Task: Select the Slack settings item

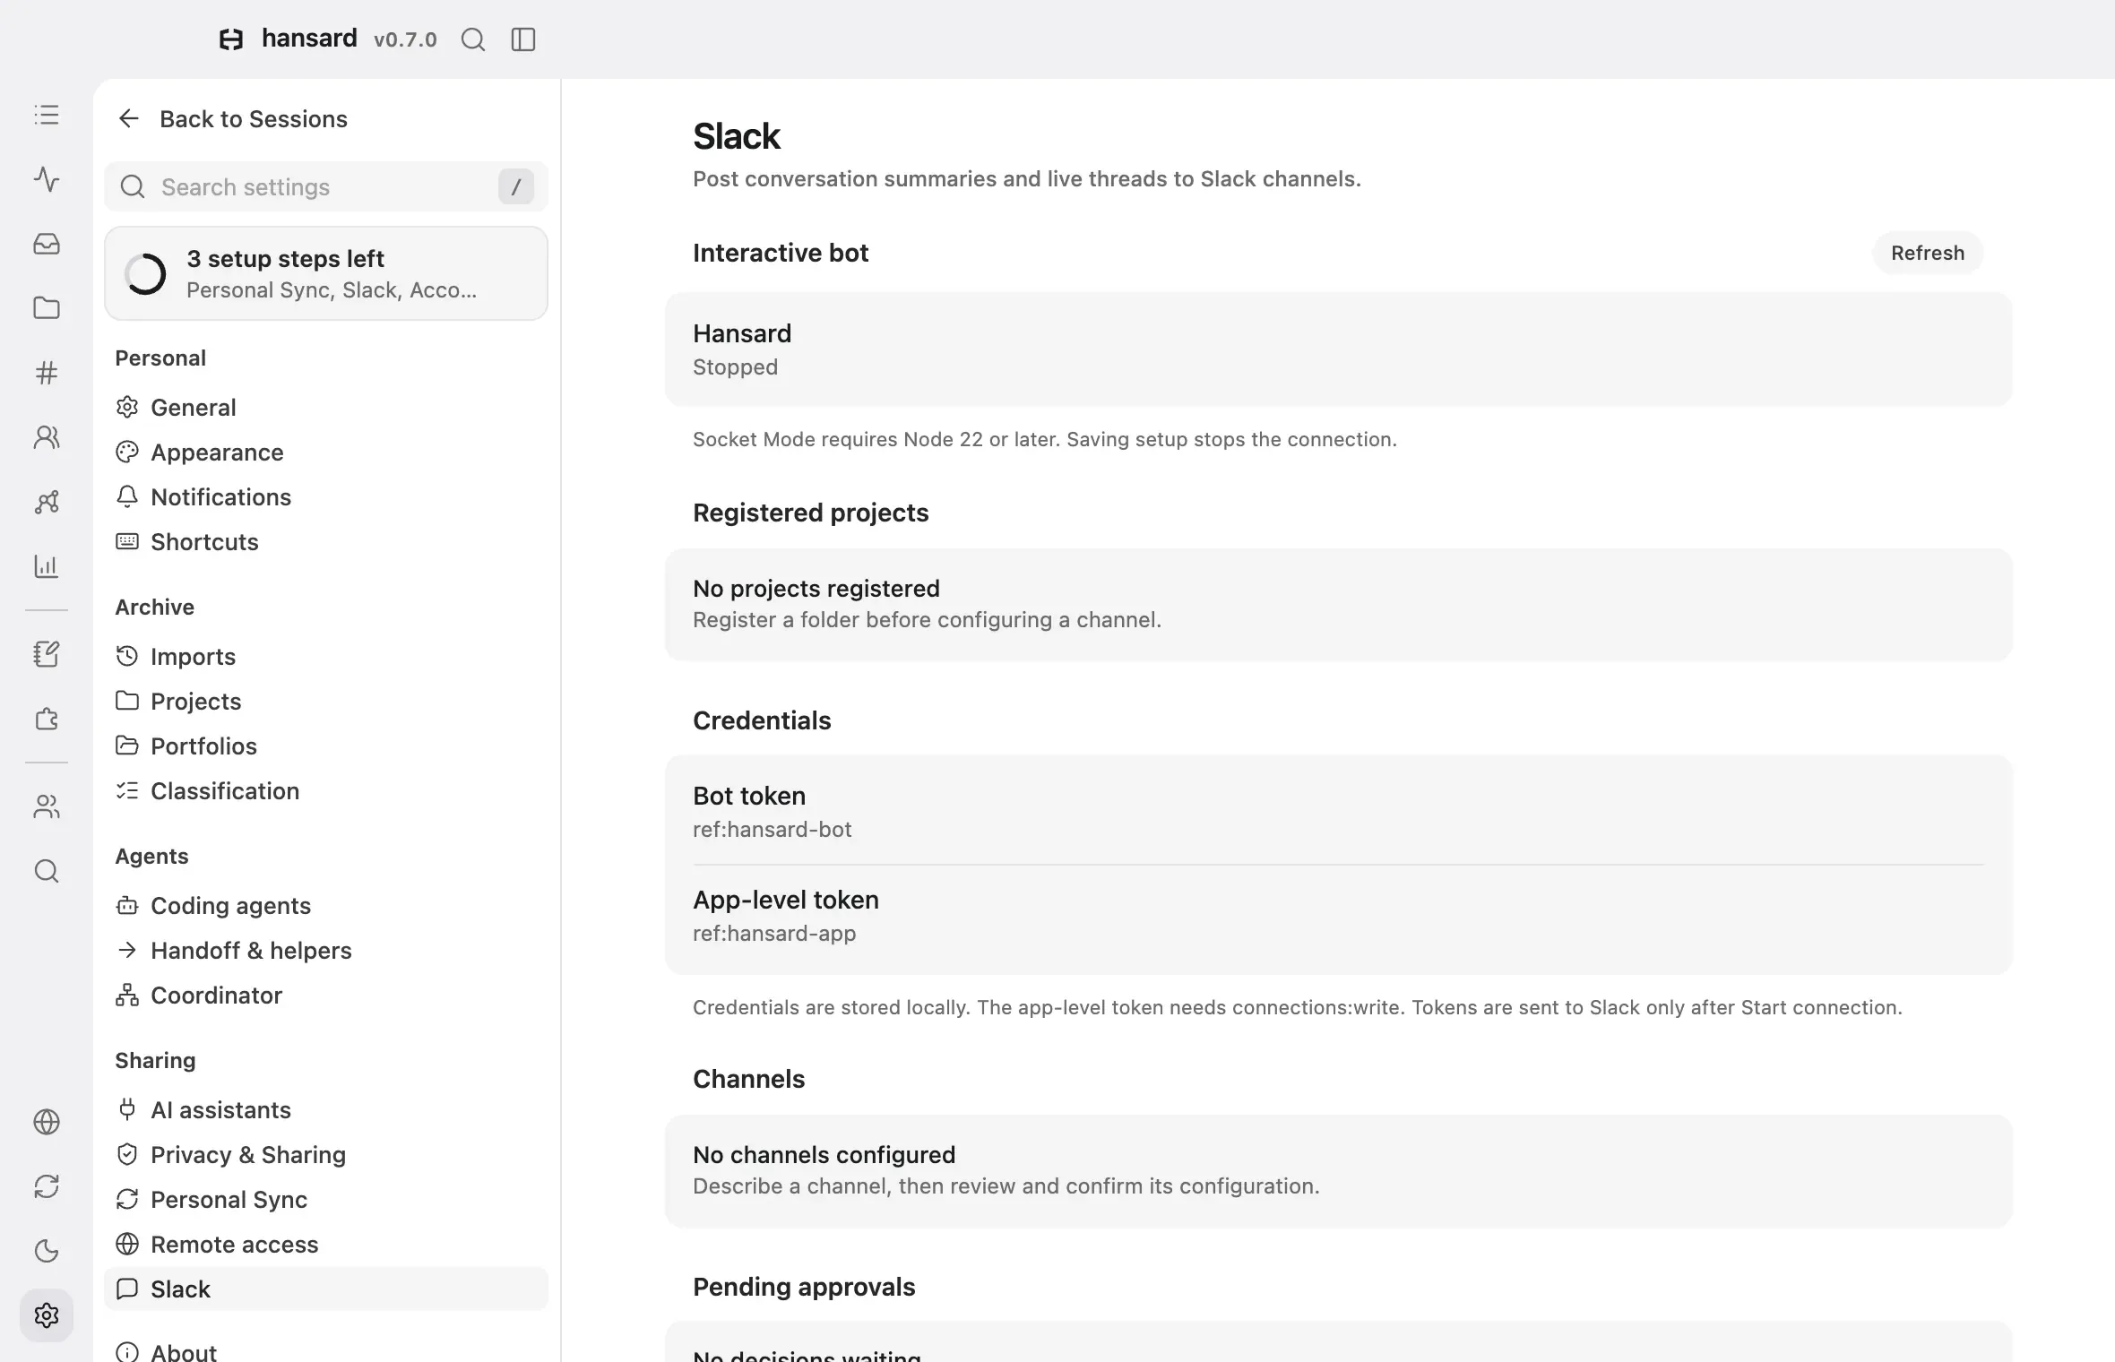Action: 326,1289
